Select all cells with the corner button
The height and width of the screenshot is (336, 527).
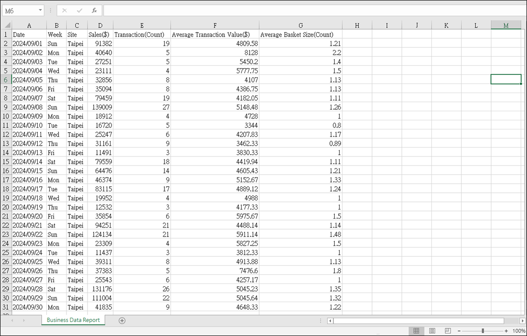tap(6, 25)
